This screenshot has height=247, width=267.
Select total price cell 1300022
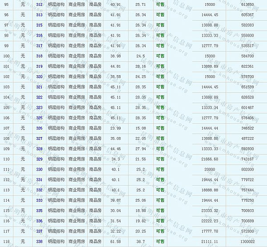coord(246,241)
